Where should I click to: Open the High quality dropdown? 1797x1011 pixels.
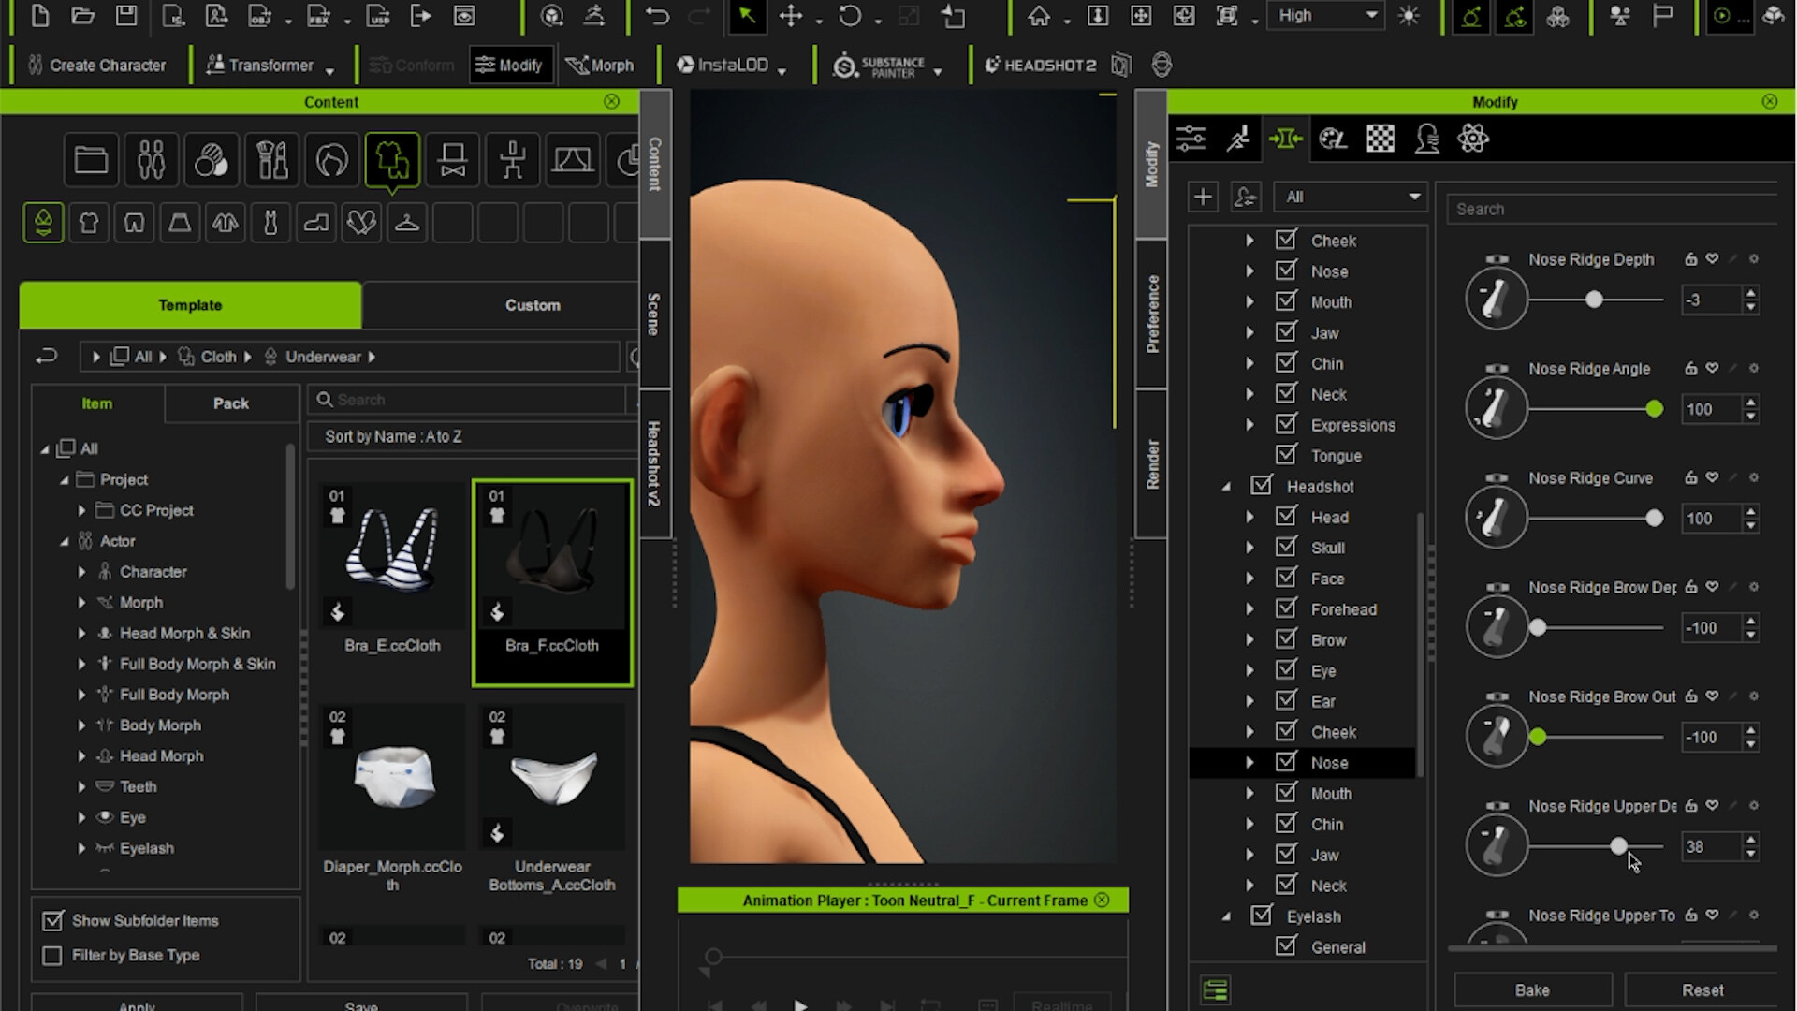click(1325, 16)
